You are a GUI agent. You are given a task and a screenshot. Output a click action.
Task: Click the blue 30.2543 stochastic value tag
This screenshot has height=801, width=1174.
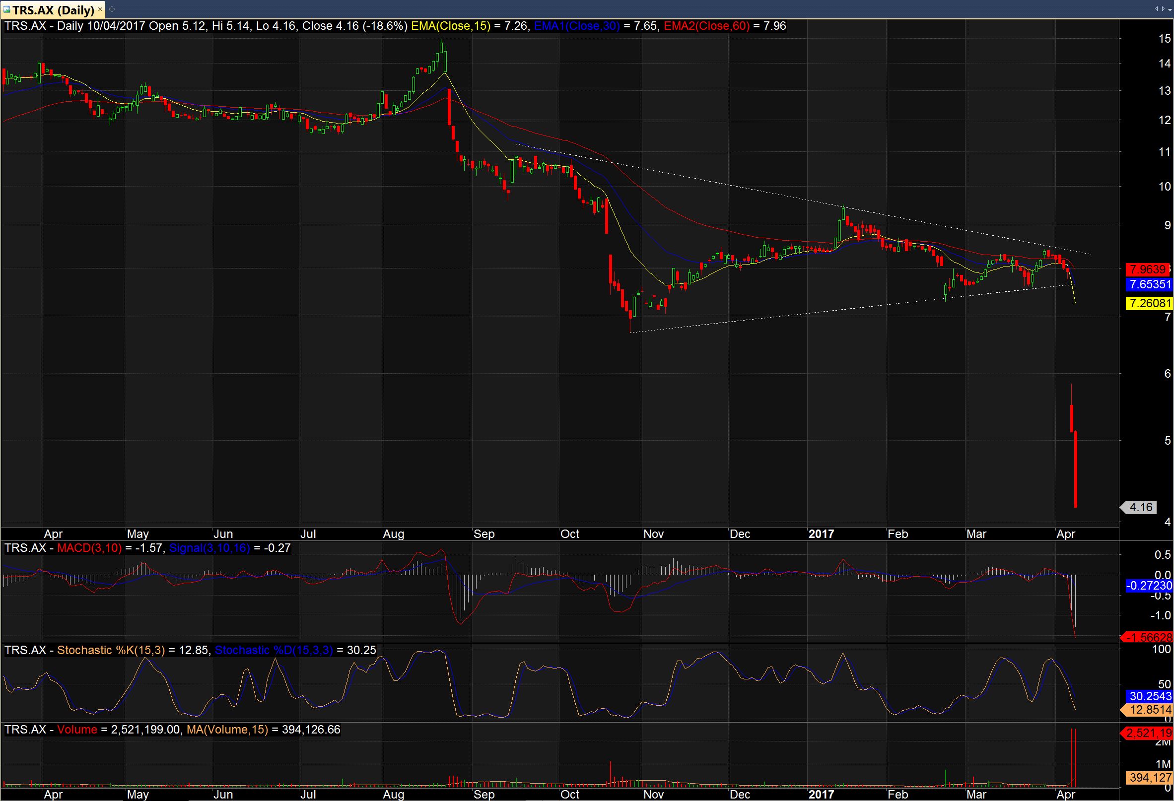pos(1149,696)
